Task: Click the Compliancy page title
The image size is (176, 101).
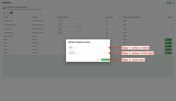Action: coord(6,3)
